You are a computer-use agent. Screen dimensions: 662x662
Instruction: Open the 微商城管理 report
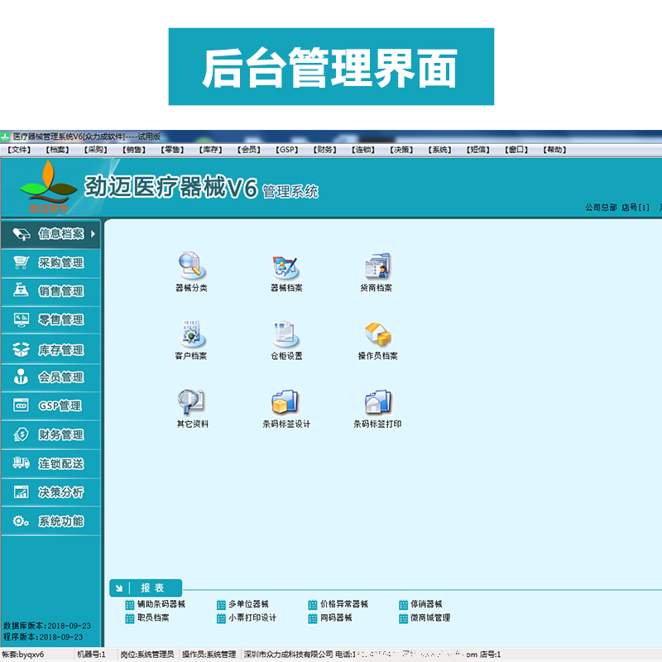(425, 618)
